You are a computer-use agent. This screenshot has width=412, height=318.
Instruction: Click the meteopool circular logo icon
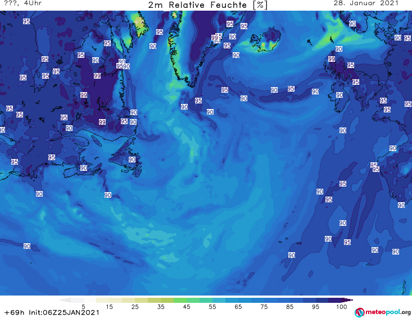359,312
